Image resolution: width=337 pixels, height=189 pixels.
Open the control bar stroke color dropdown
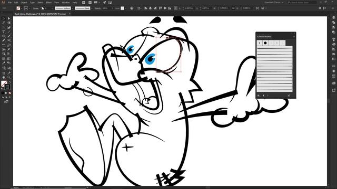coord(29,8)
